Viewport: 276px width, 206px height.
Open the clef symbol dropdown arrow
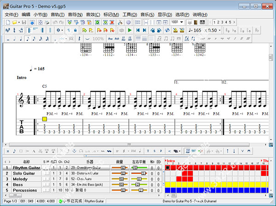click(x=62, y=30)
